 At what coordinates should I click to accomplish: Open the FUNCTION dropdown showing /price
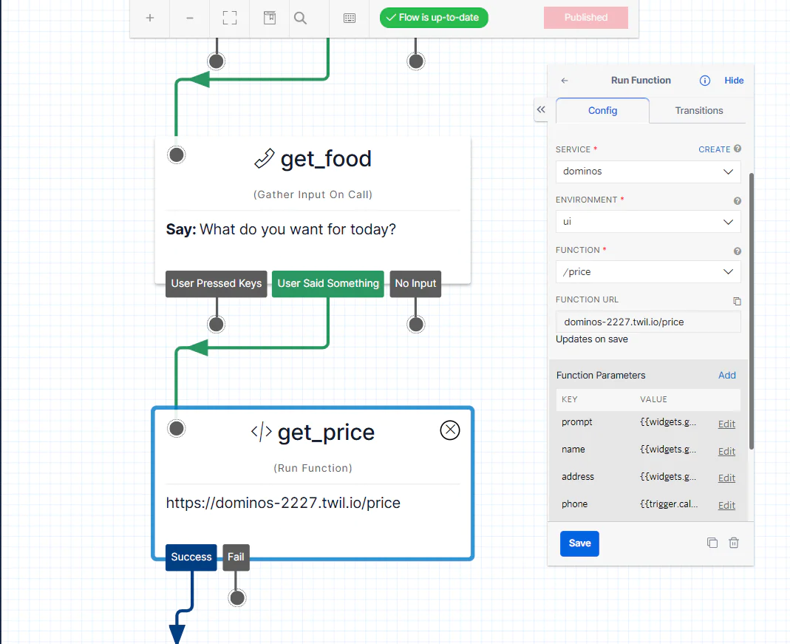(648, 271)
